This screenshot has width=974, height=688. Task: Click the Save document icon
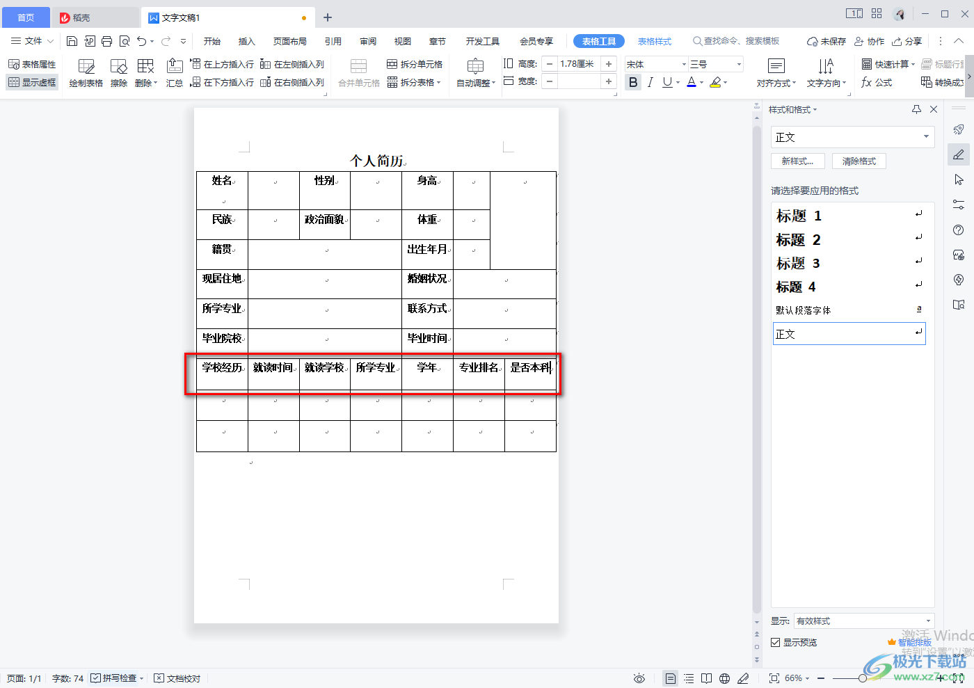click(x=72, y=41)
